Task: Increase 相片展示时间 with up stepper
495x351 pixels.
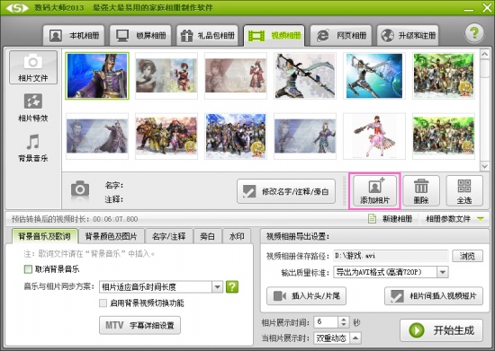Action: click(x=344, y=320)
